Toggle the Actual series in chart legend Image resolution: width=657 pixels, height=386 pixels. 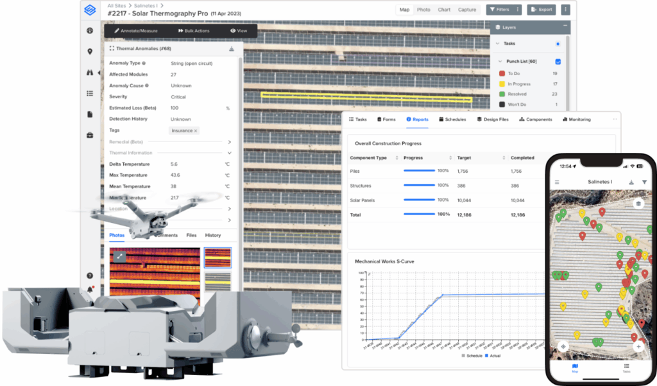pyautogui.click(x=493, y=356)
